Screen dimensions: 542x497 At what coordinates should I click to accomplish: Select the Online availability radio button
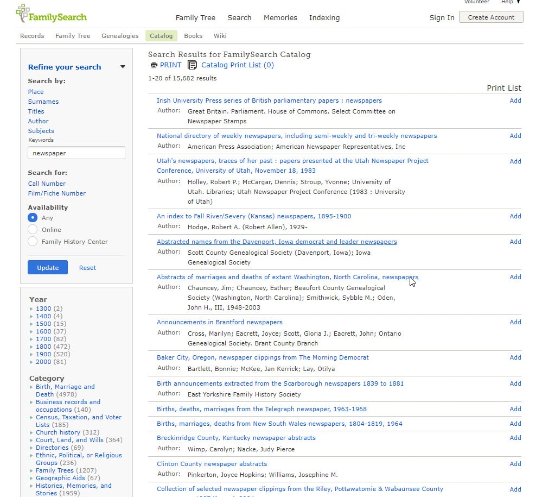tap(33, 229)
